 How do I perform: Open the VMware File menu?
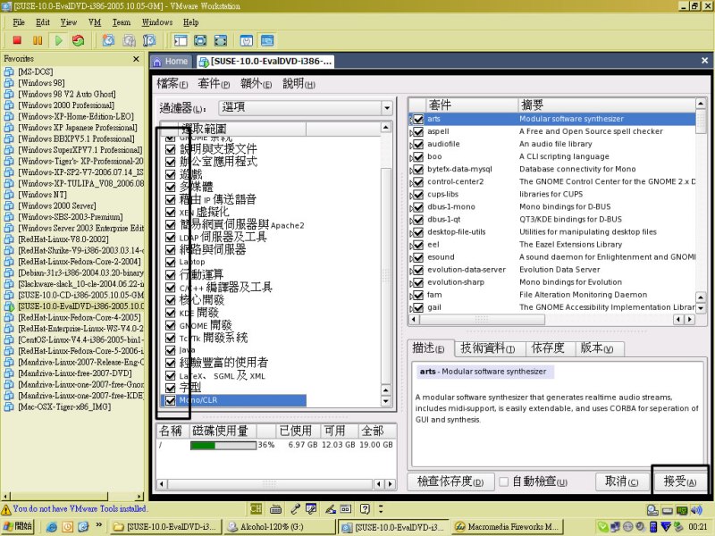coord(19,22)
